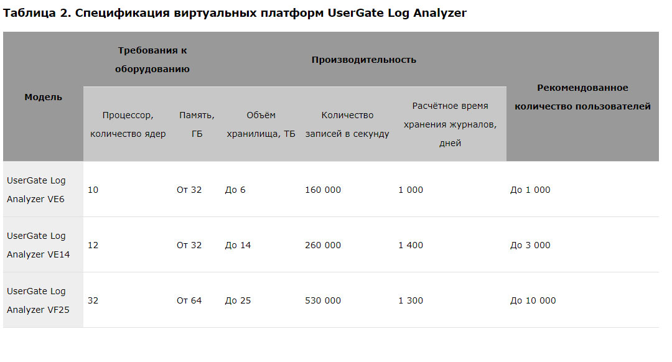Select the 'UserGate Log Analyzer VF25' row label
The width and height of the screenshot is (672, 362).
point(38,300)
